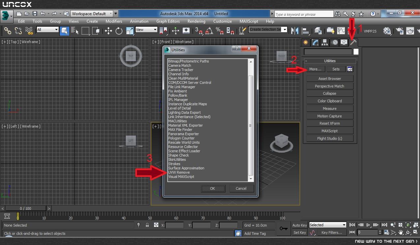This screenshot has height=245, width=420.
Task: Open the Utilities hammer tab
Action: pyautogui.click(x=353, y=42)
